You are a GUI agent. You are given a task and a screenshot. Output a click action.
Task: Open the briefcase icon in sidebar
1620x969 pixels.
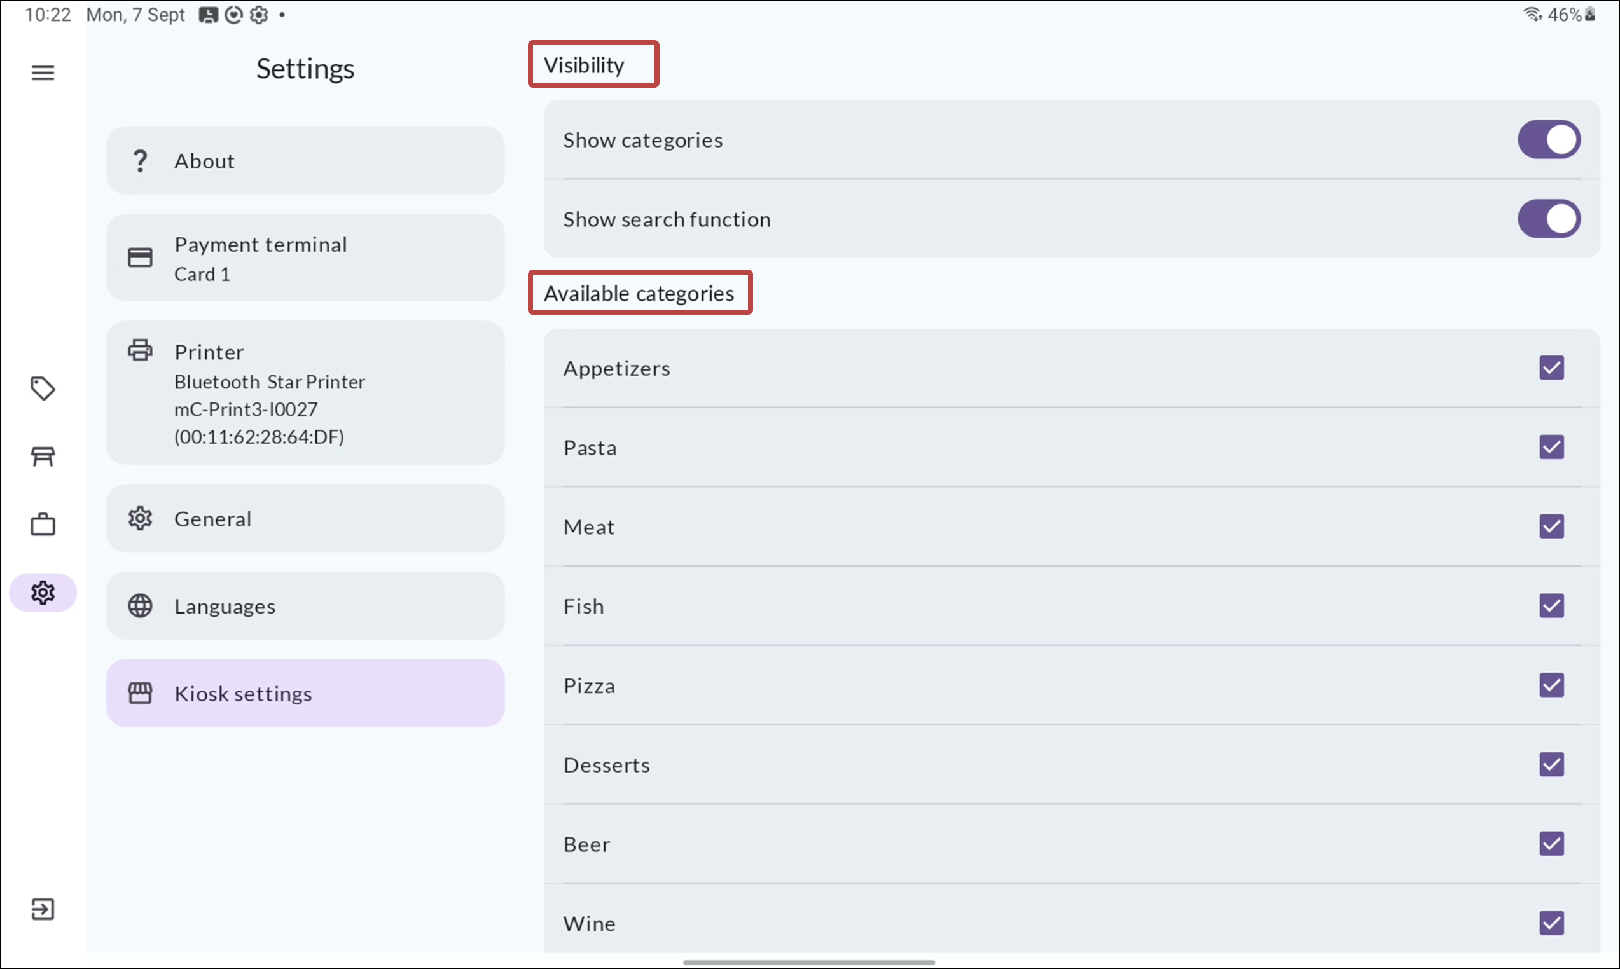tap(43, 525)
